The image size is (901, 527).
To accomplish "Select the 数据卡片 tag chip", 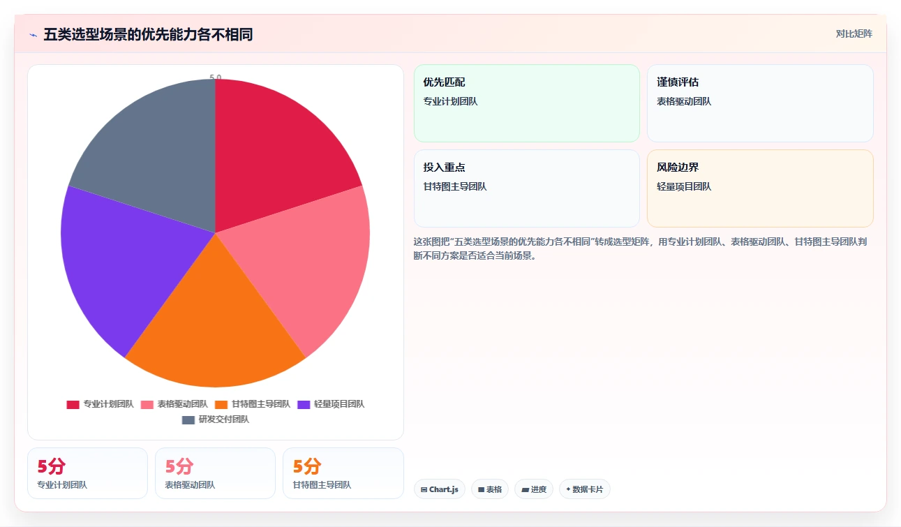I will pos(585,489).
